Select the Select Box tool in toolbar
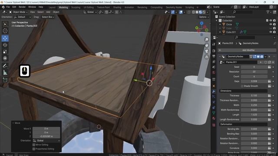Screen dimensions: 278x156 pos(5,24)
